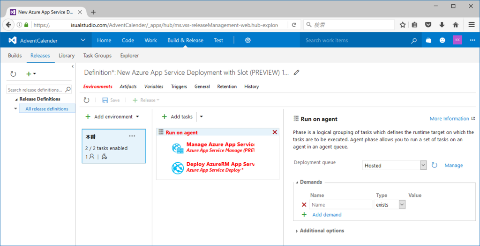Switch to the Builds tab

[15, 56]
